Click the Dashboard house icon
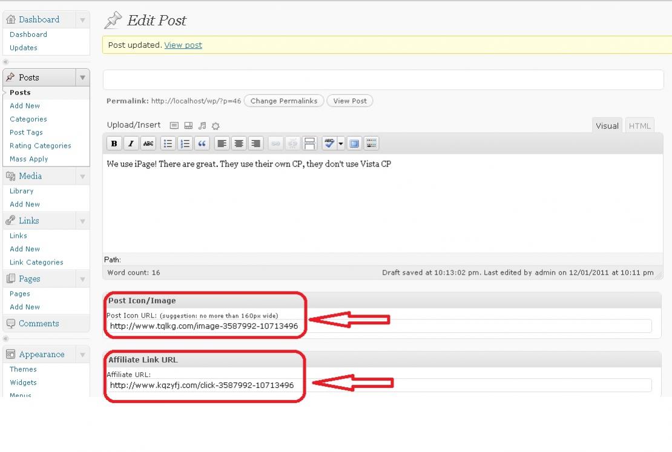The image size is (672, 452). [11, 19]
